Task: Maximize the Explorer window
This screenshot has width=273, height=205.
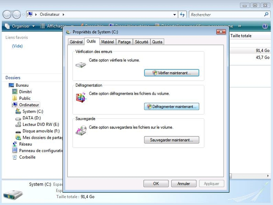Action: click(255, 5)
